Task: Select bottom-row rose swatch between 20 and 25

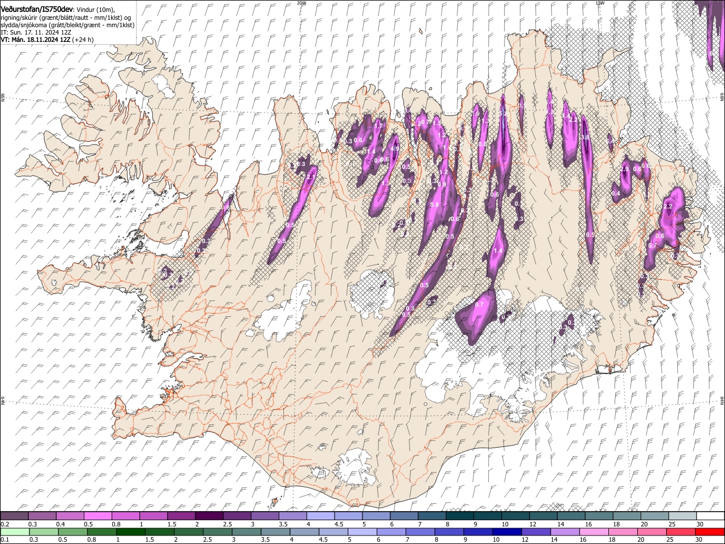Action: [x=651, y=532]
